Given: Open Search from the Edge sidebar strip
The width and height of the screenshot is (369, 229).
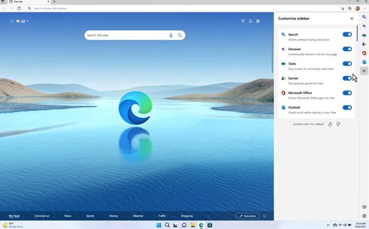Looking at the screenshot, I should click(364, 17).
